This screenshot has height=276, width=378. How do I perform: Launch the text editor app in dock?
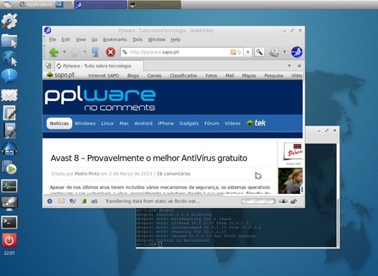tap(9, 131)
